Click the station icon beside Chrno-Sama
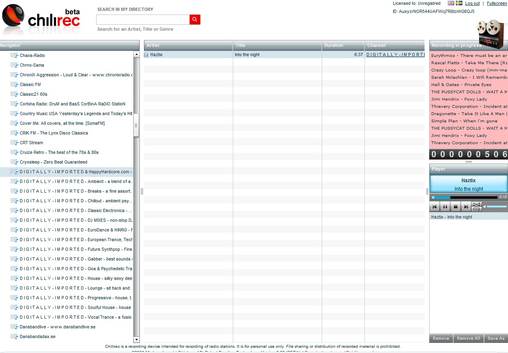 15,65
